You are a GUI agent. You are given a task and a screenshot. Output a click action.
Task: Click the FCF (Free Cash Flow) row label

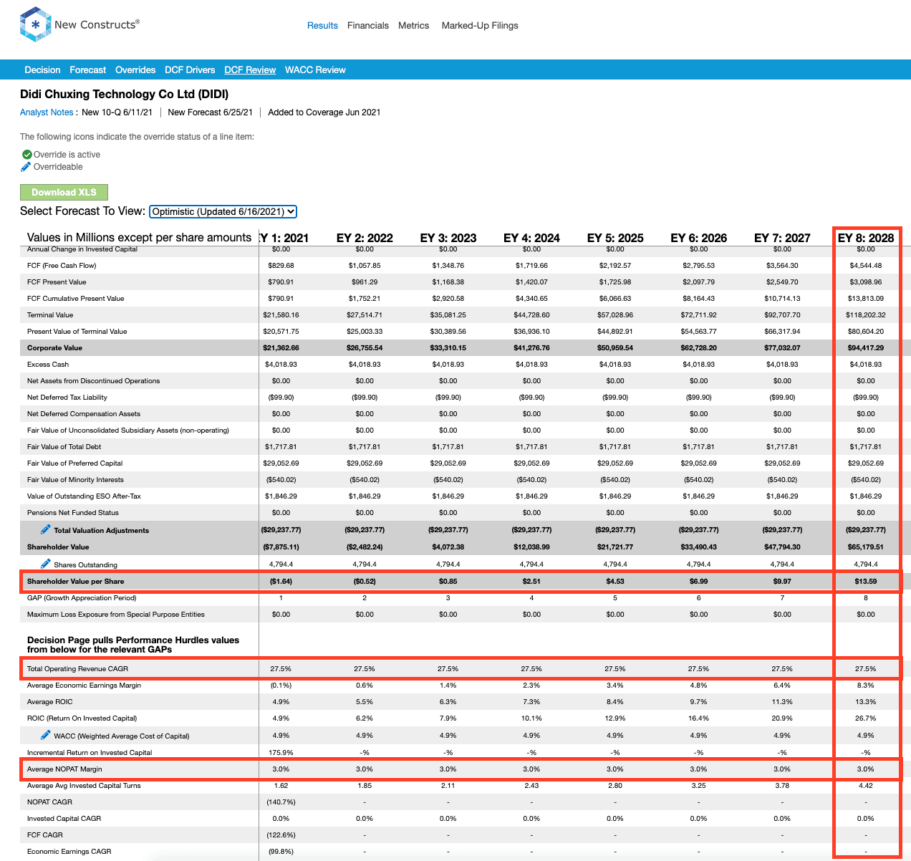62,266
